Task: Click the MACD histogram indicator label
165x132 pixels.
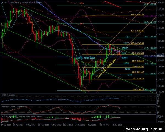Action: [22, 117]
